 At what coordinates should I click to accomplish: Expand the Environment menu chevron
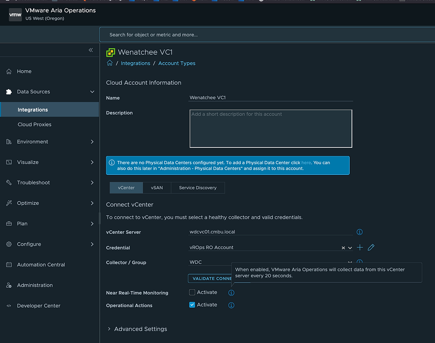point(92,142)
